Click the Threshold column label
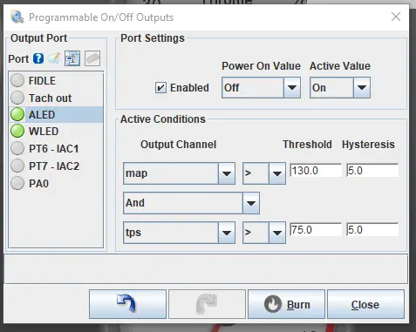 (307, 145)
